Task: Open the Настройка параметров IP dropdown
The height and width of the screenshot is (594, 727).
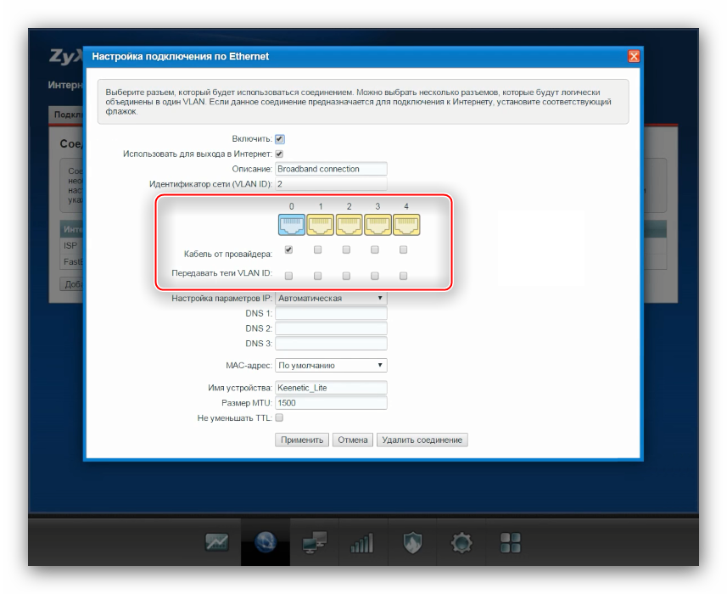Action: (331, 298)
